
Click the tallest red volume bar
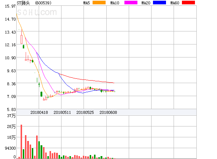(21, 142)
